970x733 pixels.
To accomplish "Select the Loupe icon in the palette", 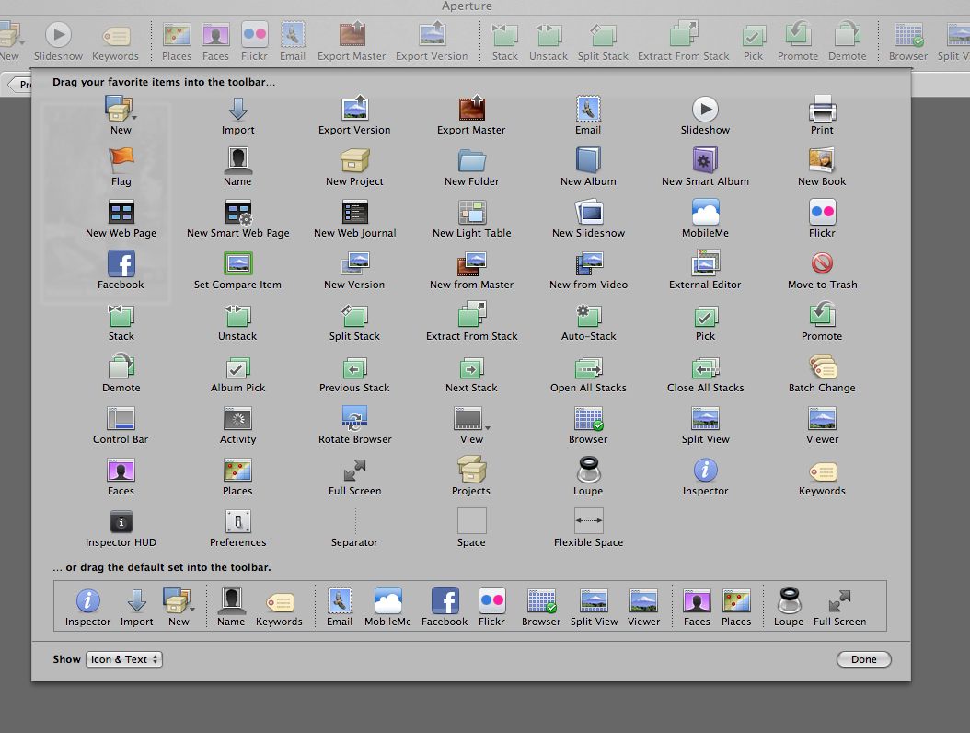I will (588, 470).
